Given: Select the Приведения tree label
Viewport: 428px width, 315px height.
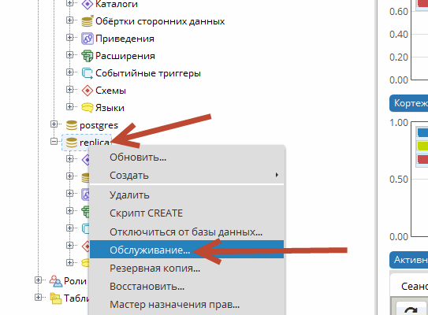Looking at the screenshot, I should click(125, 39).
